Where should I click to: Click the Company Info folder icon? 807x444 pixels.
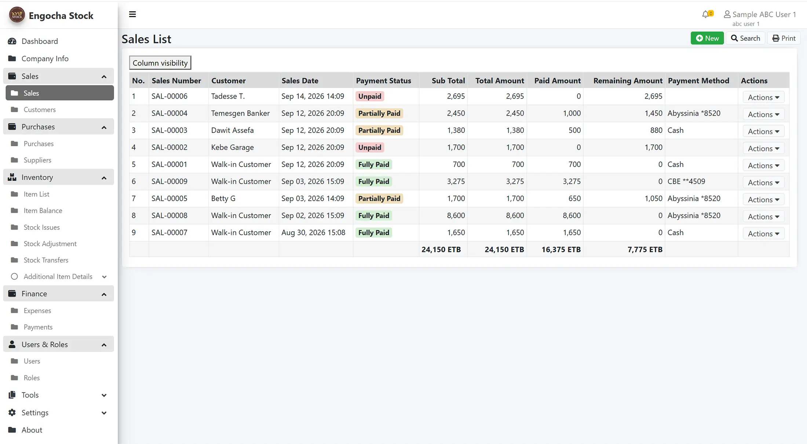tap(12, 58)
